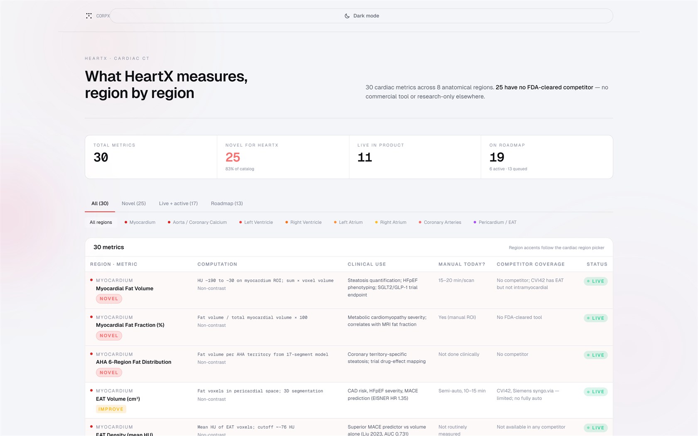Click LIVE status for Myocardial Fat Volume

pyautogui.click(x=596, y=281)
